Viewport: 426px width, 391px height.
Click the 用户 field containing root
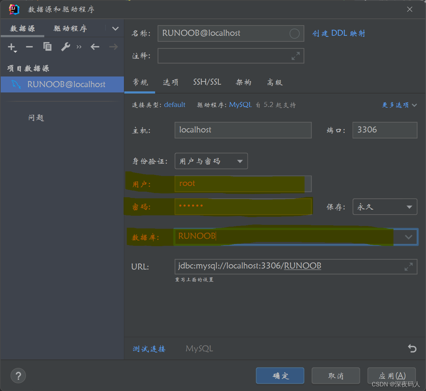(x=243, y=184)
